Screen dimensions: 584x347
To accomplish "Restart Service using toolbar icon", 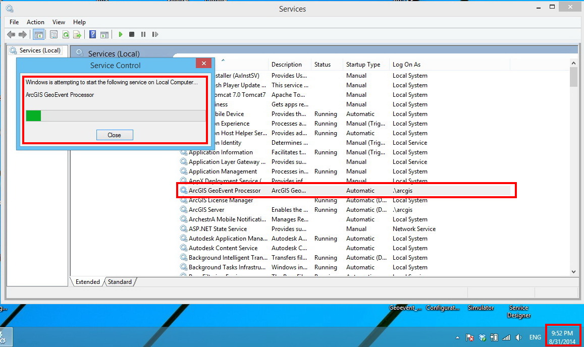I will (155, 34).
